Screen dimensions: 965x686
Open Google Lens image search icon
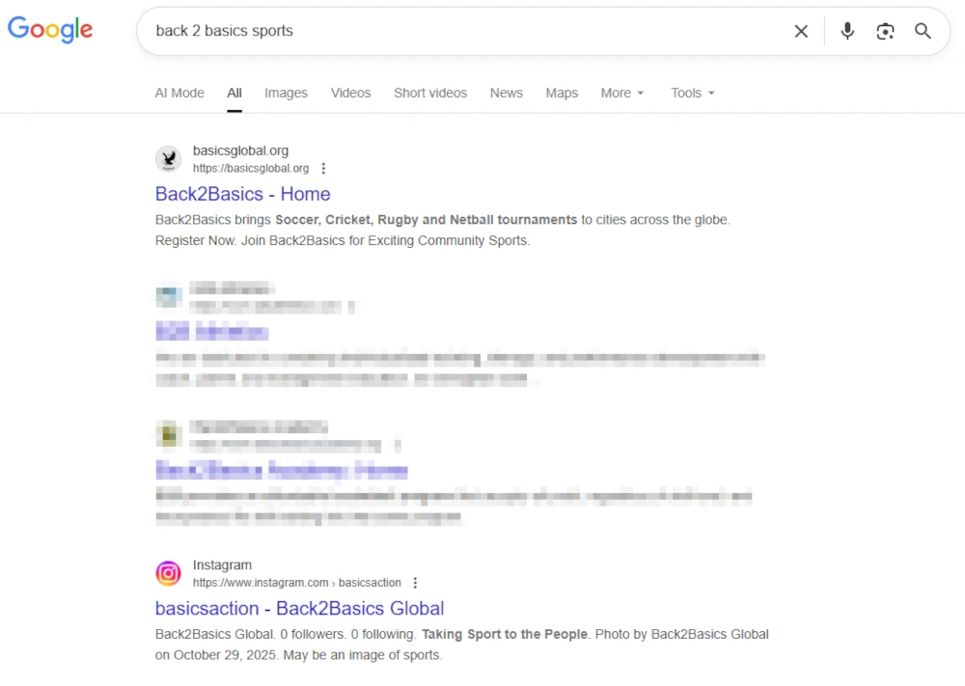tap(885, 31)
